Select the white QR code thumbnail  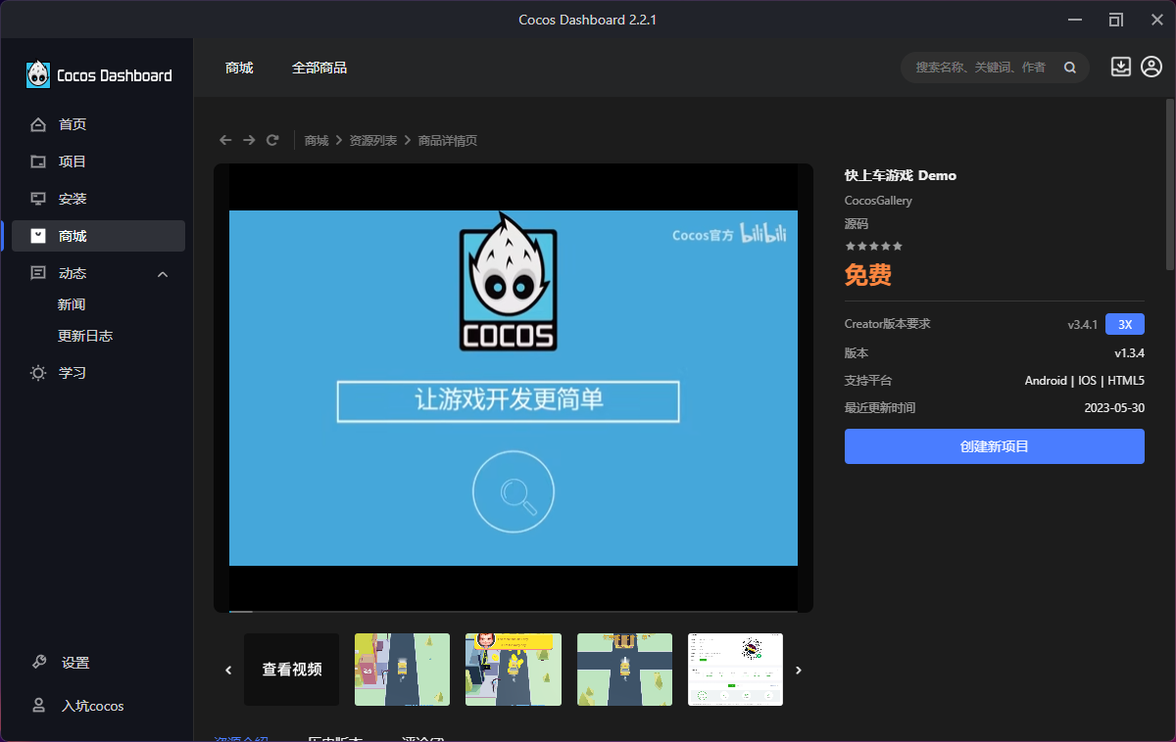click(736, 670)
